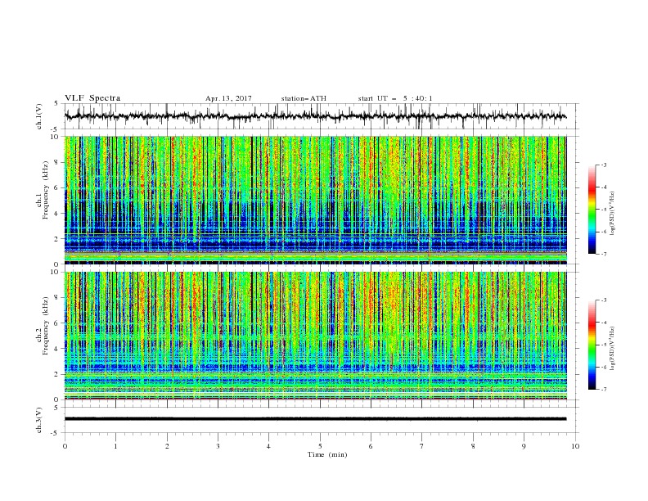This screenshot has width=648, height=501.
Task: Click the "VLF Spectra" plot title
Action: pos(92,98)
